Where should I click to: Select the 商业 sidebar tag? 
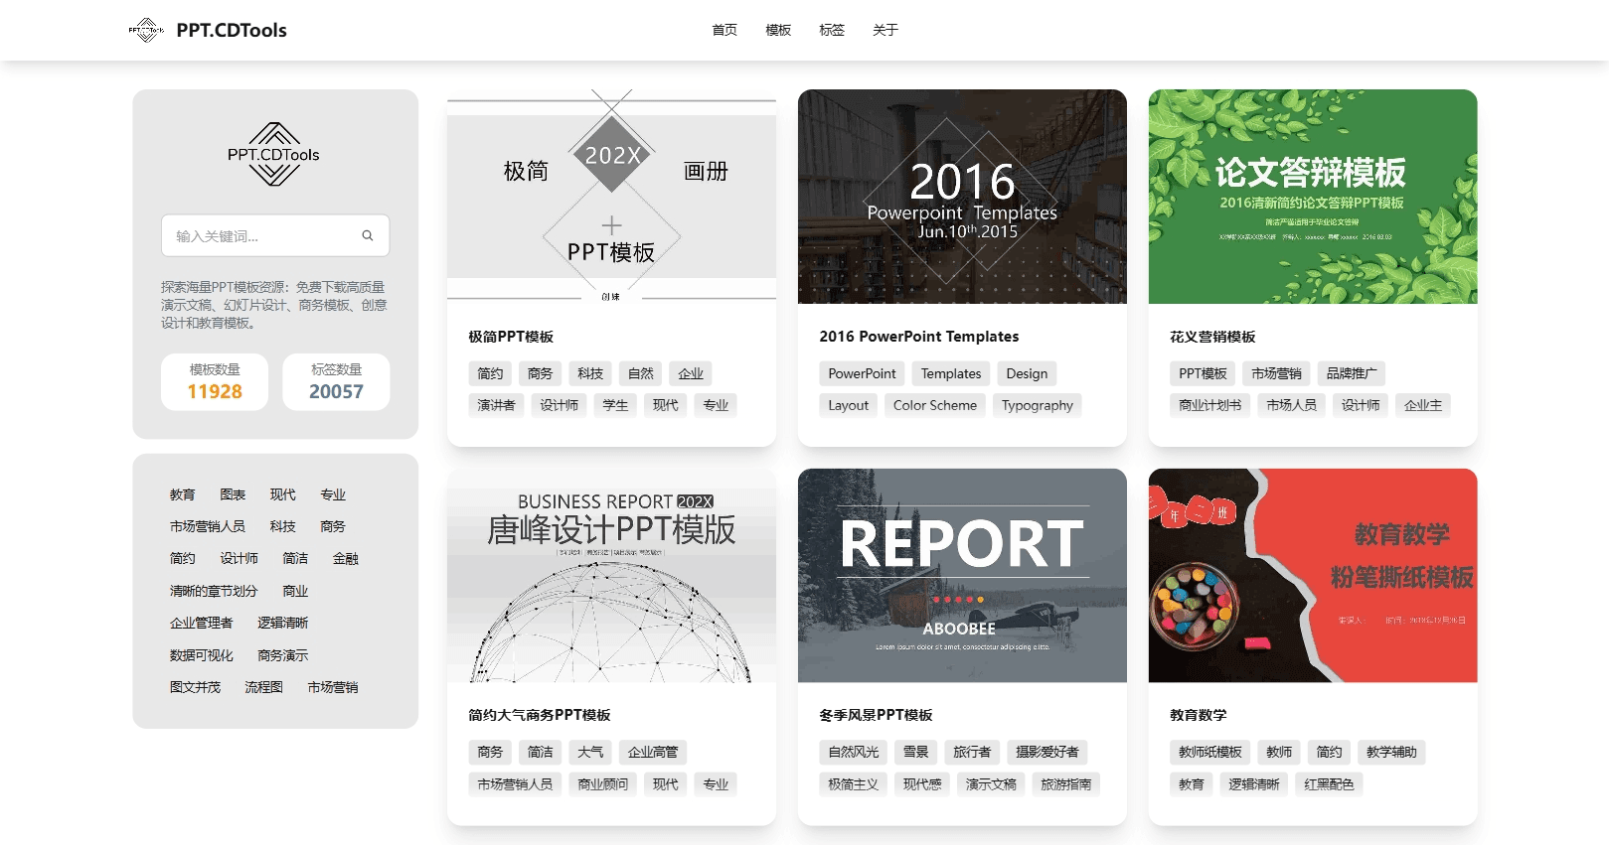[295, 591]
